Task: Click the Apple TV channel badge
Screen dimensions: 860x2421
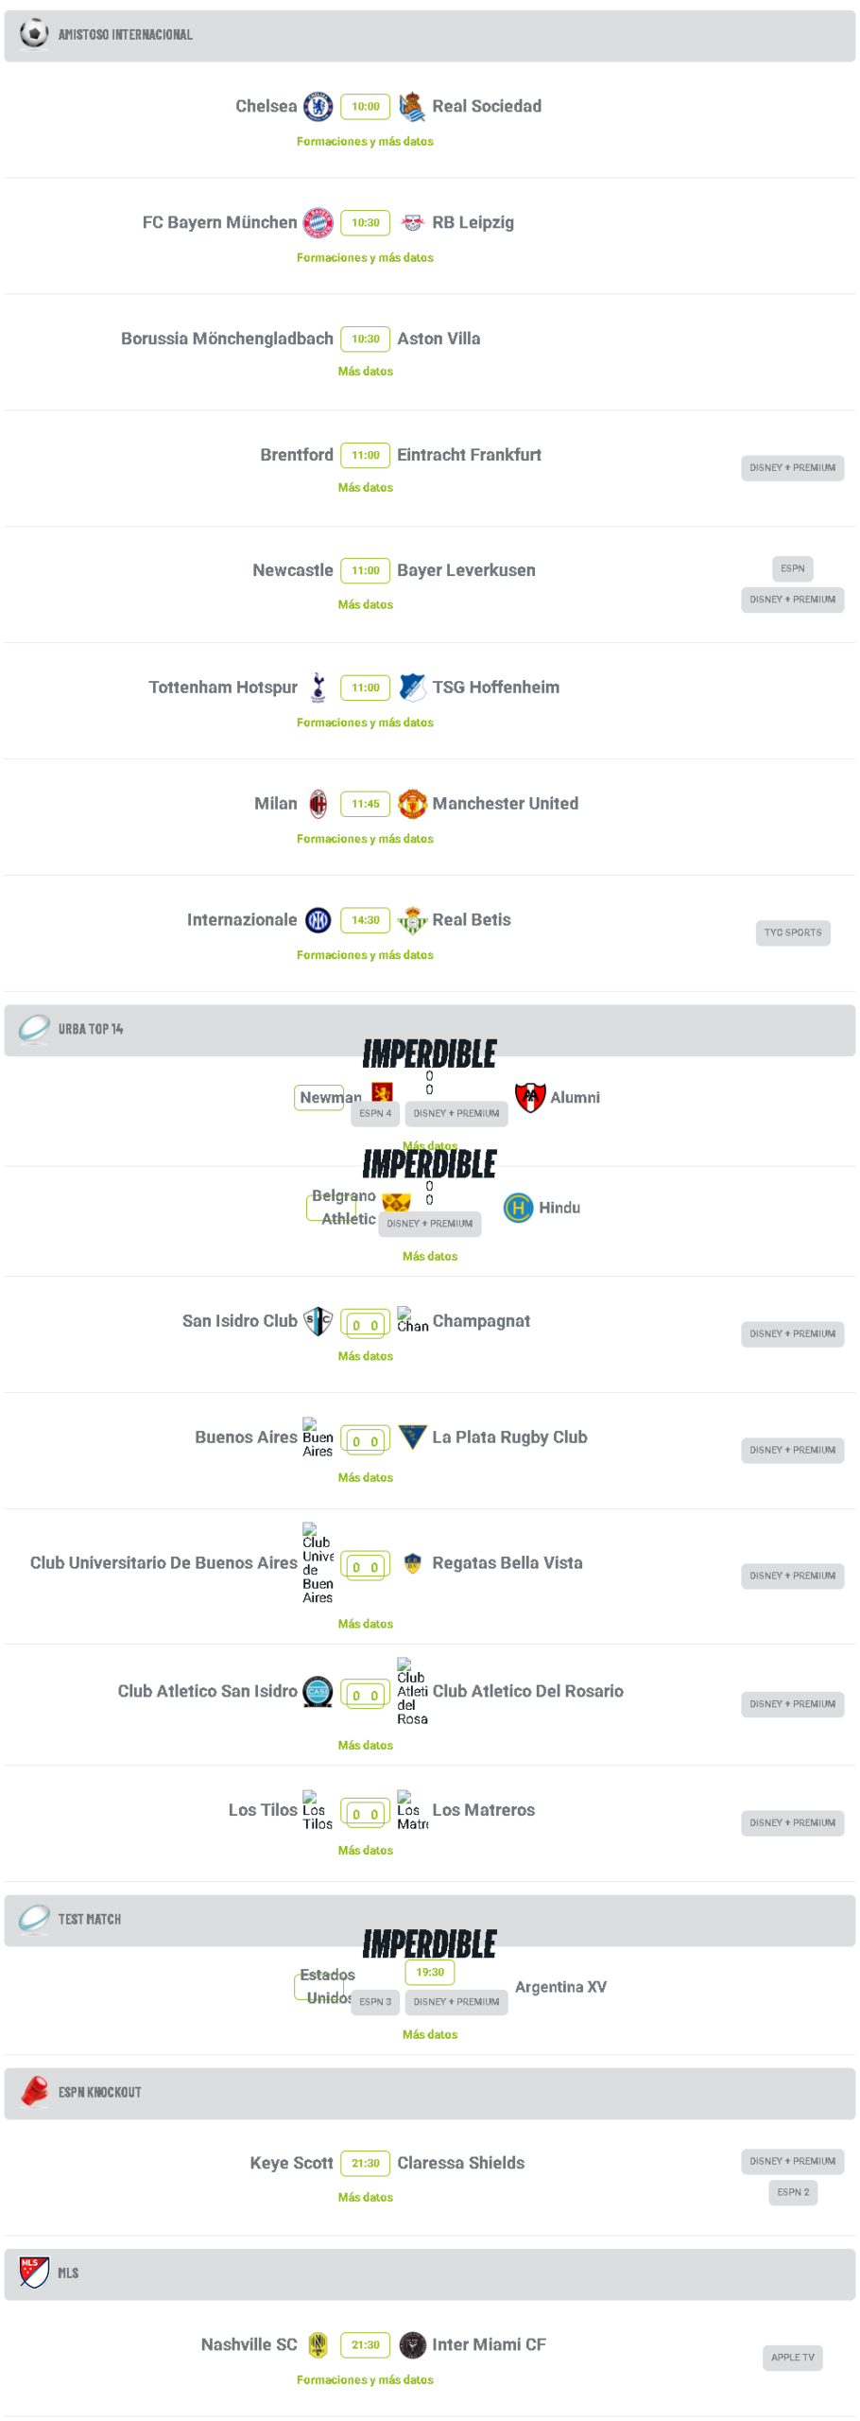Action: pyautogui.click(x=793, y=2358)
